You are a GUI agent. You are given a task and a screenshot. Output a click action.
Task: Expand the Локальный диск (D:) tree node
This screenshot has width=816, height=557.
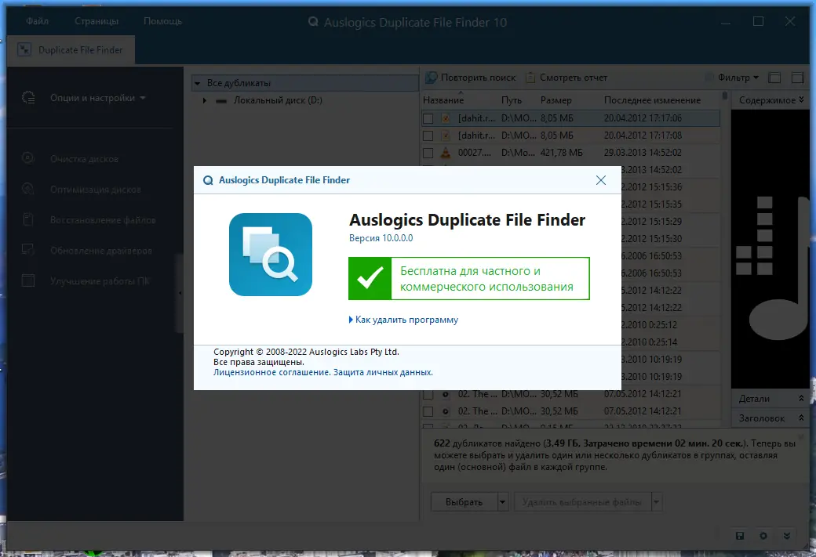[x=205, y=100]
